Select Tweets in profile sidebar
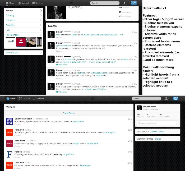 (x=24, y=11)
